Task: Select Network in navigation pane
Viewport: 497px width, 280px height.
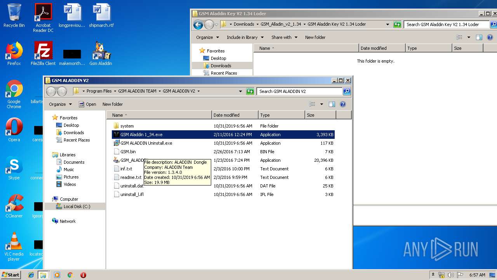Action: pos(68,221)
